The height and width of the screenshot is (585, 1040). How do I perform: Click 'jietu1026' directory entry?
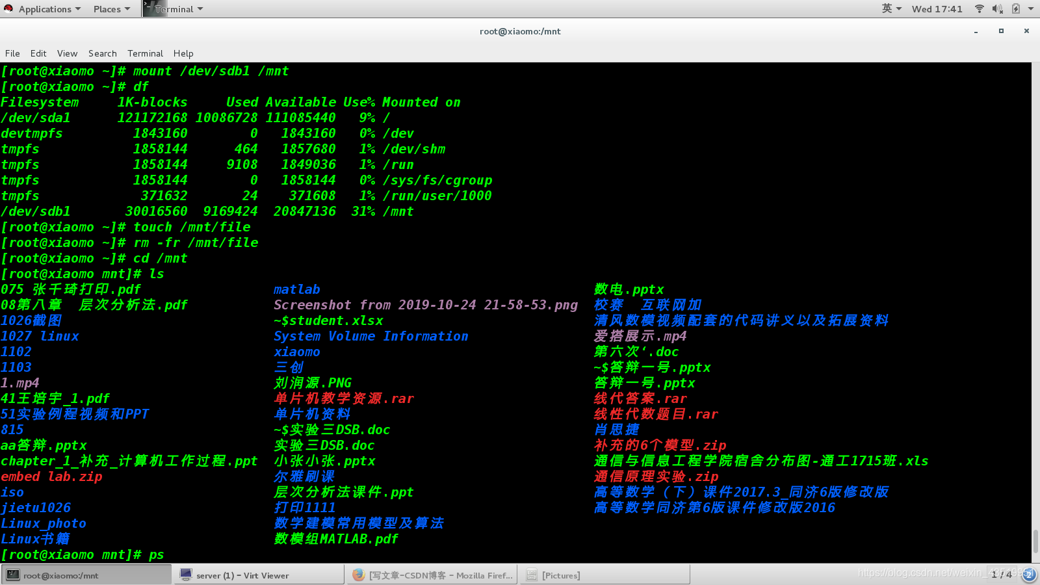coord(36,508)
